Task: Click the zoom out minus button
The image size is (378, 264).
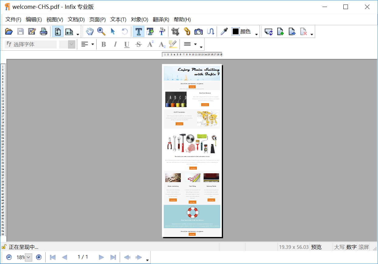Action: click(x=9, y=257)
